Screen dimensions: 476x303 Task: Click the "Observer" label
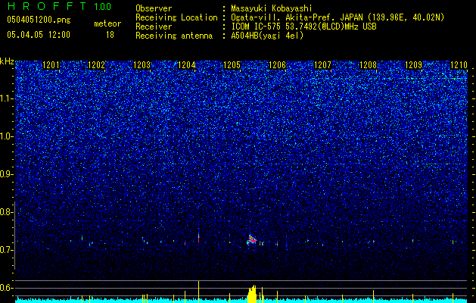154,8
